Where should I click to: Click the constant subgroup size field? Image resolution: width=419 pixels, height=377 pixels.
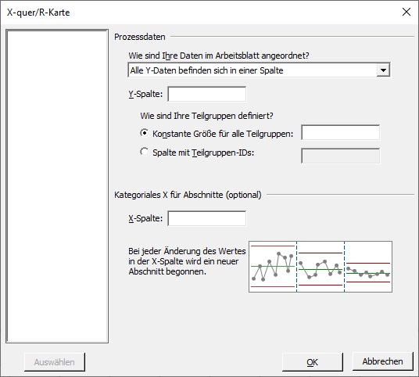click(341, 132)
